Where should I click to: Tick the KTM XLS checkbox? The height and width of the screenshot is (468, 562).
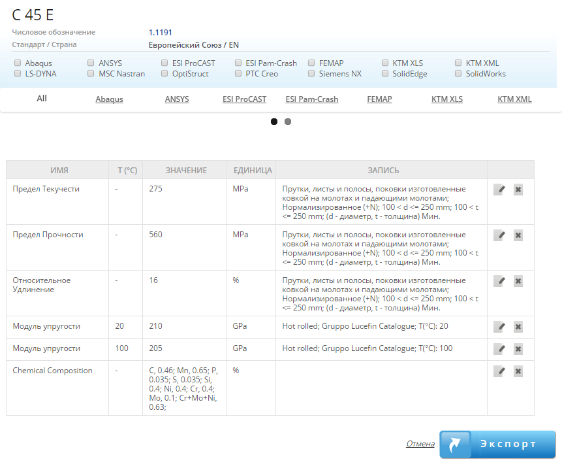coord(385,63)
